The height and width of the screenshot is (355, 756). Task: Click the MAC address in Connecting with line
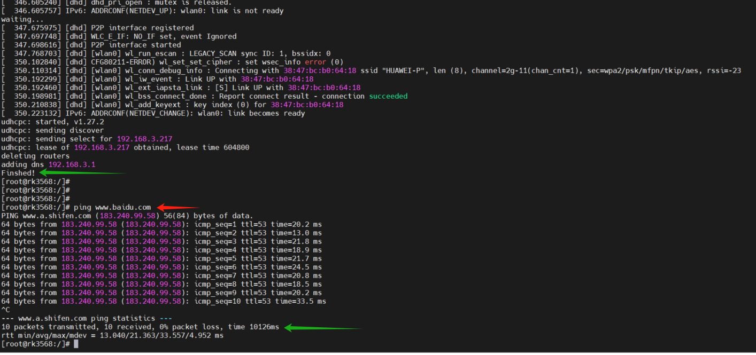[320, 70]
